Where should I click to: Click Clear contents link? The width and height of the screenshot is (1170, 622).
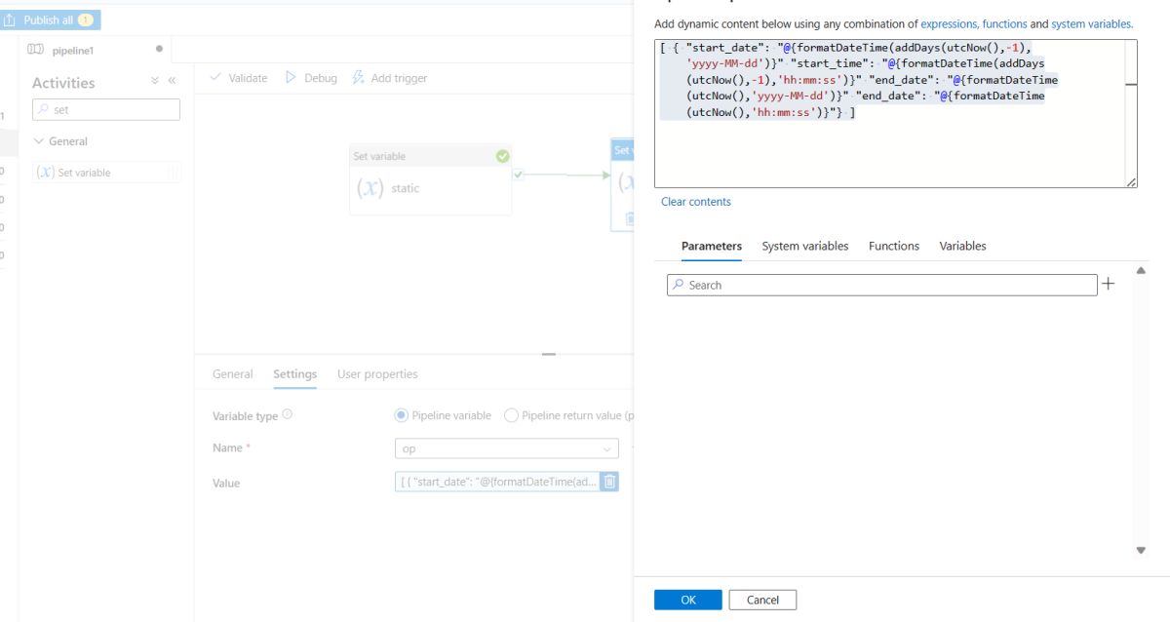695,202
